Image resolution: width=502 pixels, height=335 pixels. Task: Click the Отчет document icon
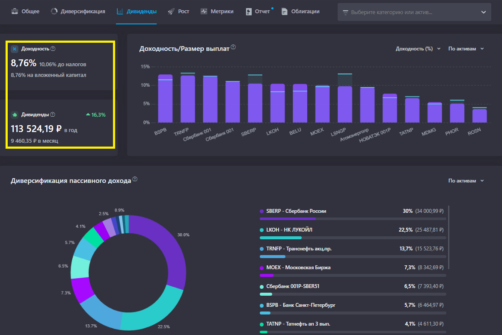click(x=249, y=12)
